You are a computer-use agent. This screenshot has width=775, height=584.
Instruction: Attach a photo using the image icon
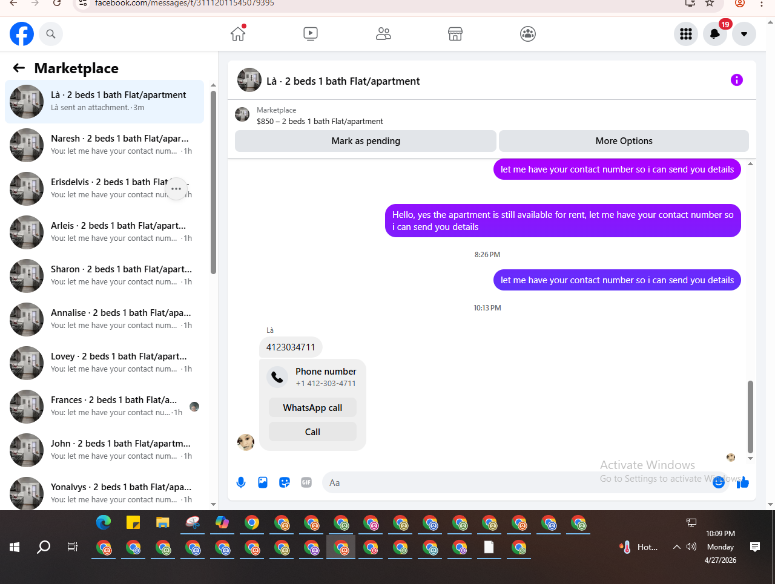click(263, 482)
